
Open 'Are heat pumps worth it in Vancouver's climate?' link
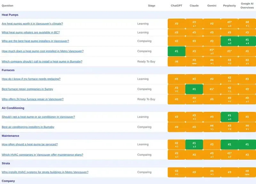(x=32, y=24)
